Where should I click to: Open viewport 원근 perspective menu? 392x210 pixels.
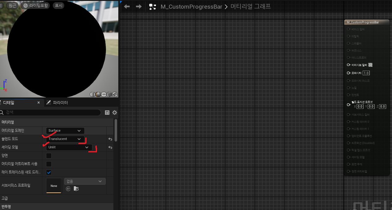[13, 5]
